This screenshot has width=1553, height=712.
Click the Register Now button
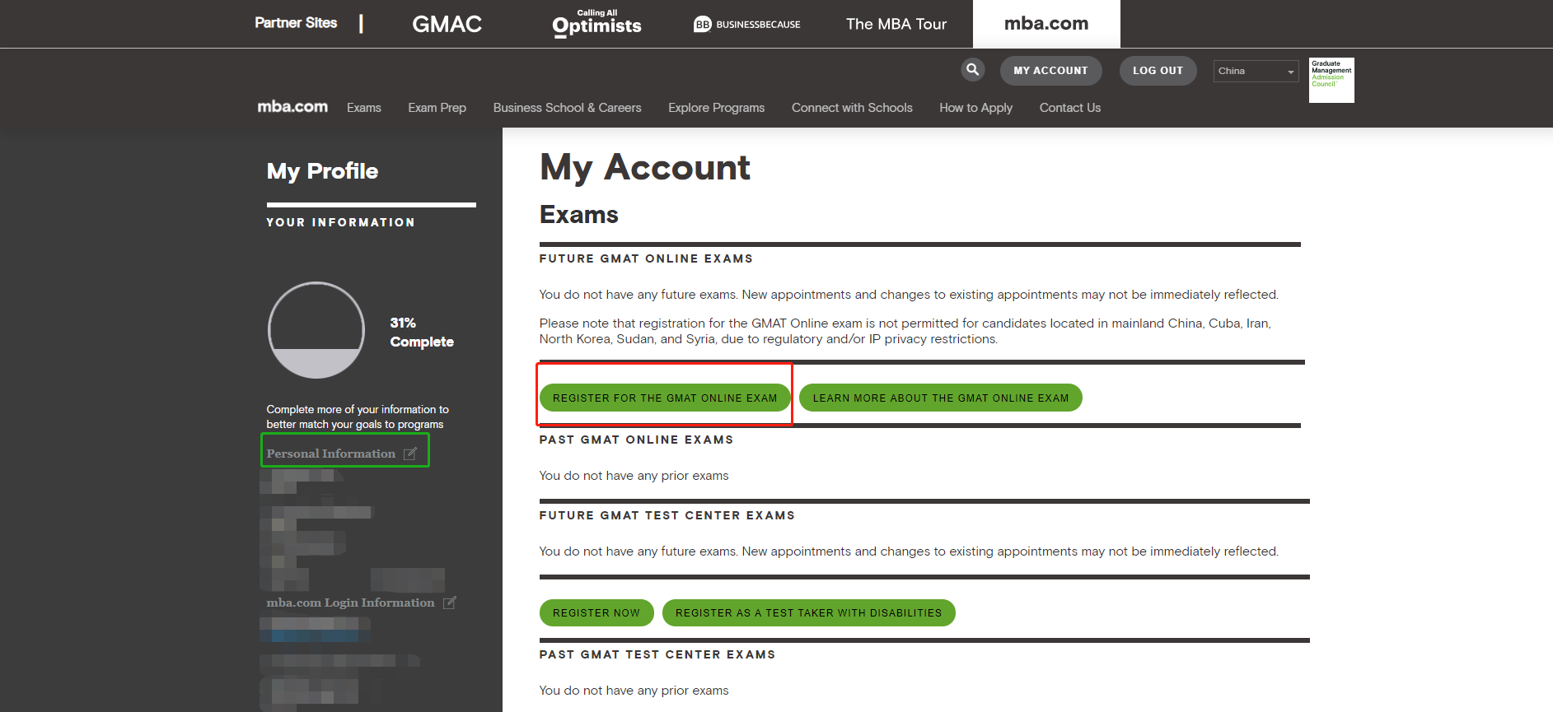(596, 612)
